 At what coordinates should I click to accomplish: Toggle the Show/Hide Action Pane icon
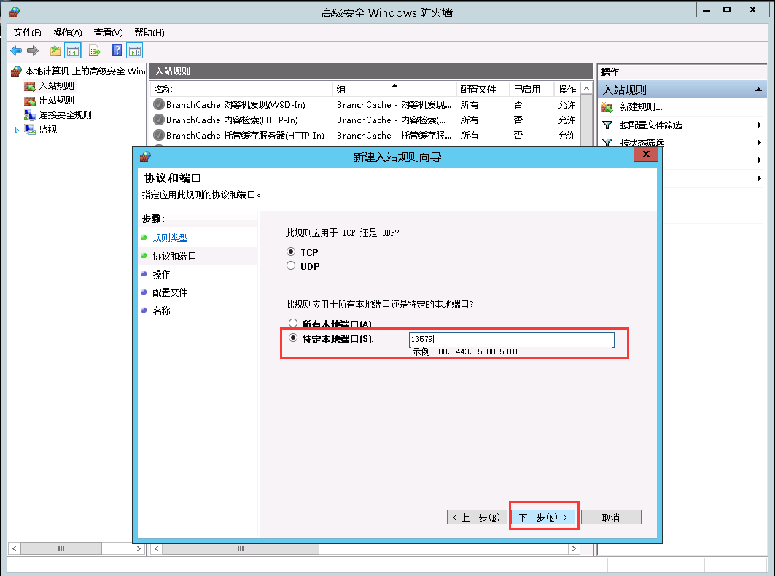pos(134,50)
